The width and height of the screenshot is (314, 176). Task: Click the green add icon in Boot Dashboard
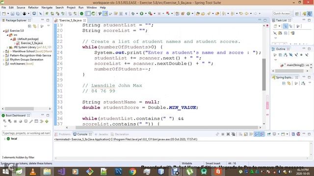pyautogui.click(x=47, y=121)
